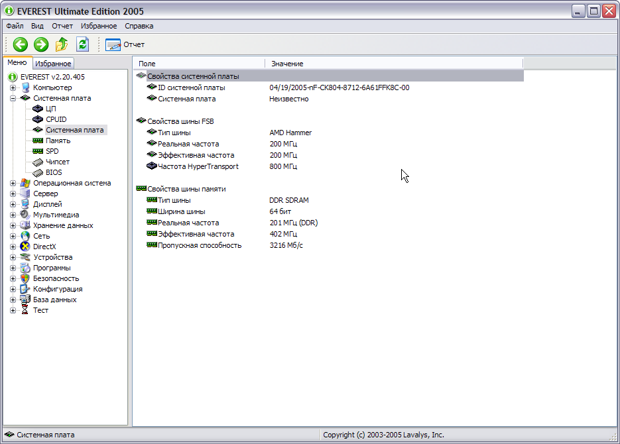Click the AMD Hammer value
Image resolution: width=620 pixels, height=444 pixels.
click(x=290, y=133)
